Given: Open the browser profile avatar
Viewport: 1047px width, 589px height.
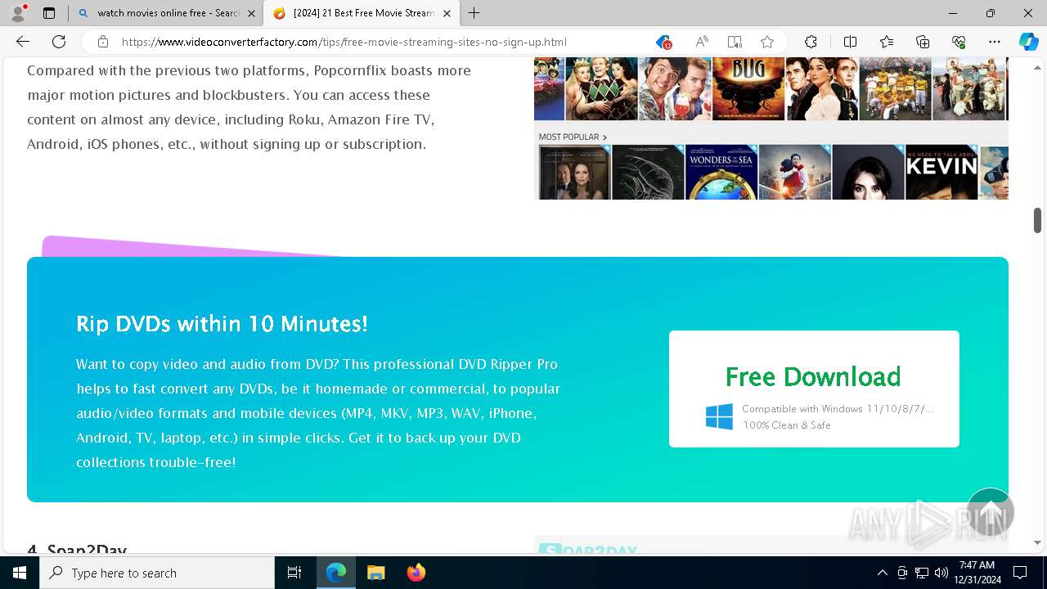Looking at the screenshot, I should pyautogui.click(x=18, y=13).
